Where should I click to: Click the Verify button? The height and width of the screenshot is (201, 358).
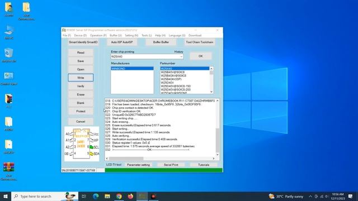point(81,86)
